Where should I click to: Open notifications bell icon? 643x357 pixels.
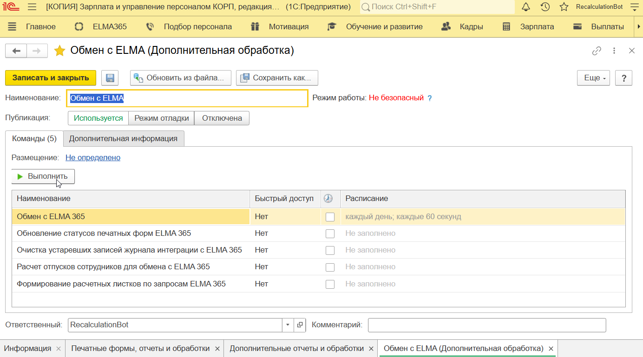pos(526,7)
